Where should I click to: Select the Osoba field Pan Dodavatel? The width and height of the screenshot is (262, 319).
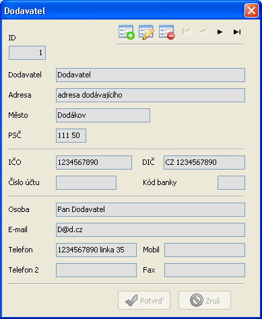click(150, 209)
